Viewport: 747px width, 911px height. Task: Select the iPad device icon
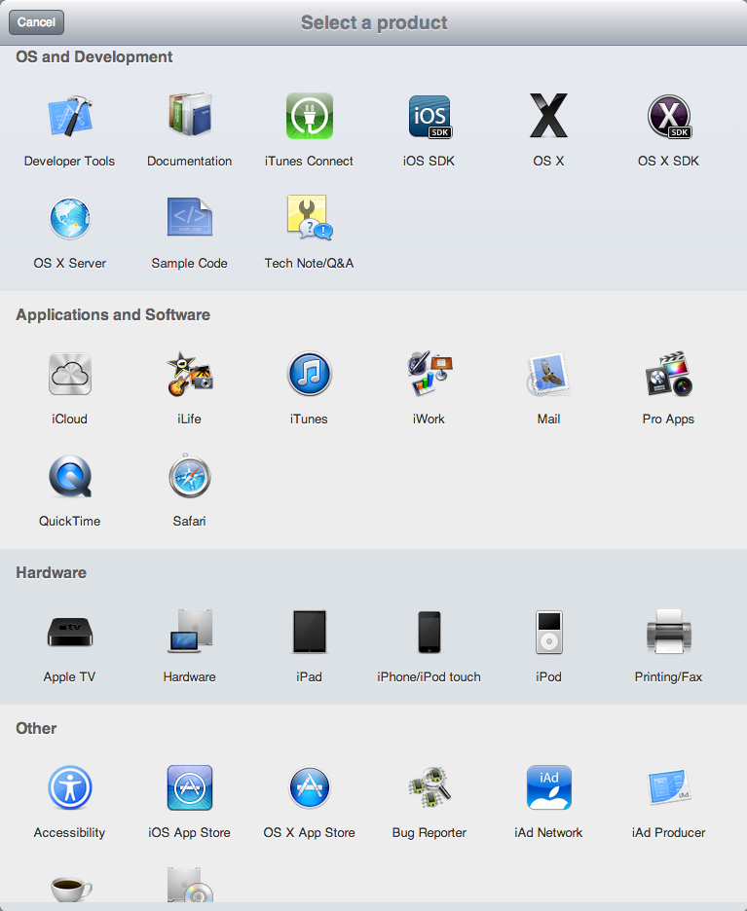[x=310, y=632]
